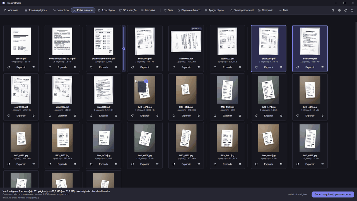Enable Só a seleção mode

pyautogui.click(x=128, y=10)
